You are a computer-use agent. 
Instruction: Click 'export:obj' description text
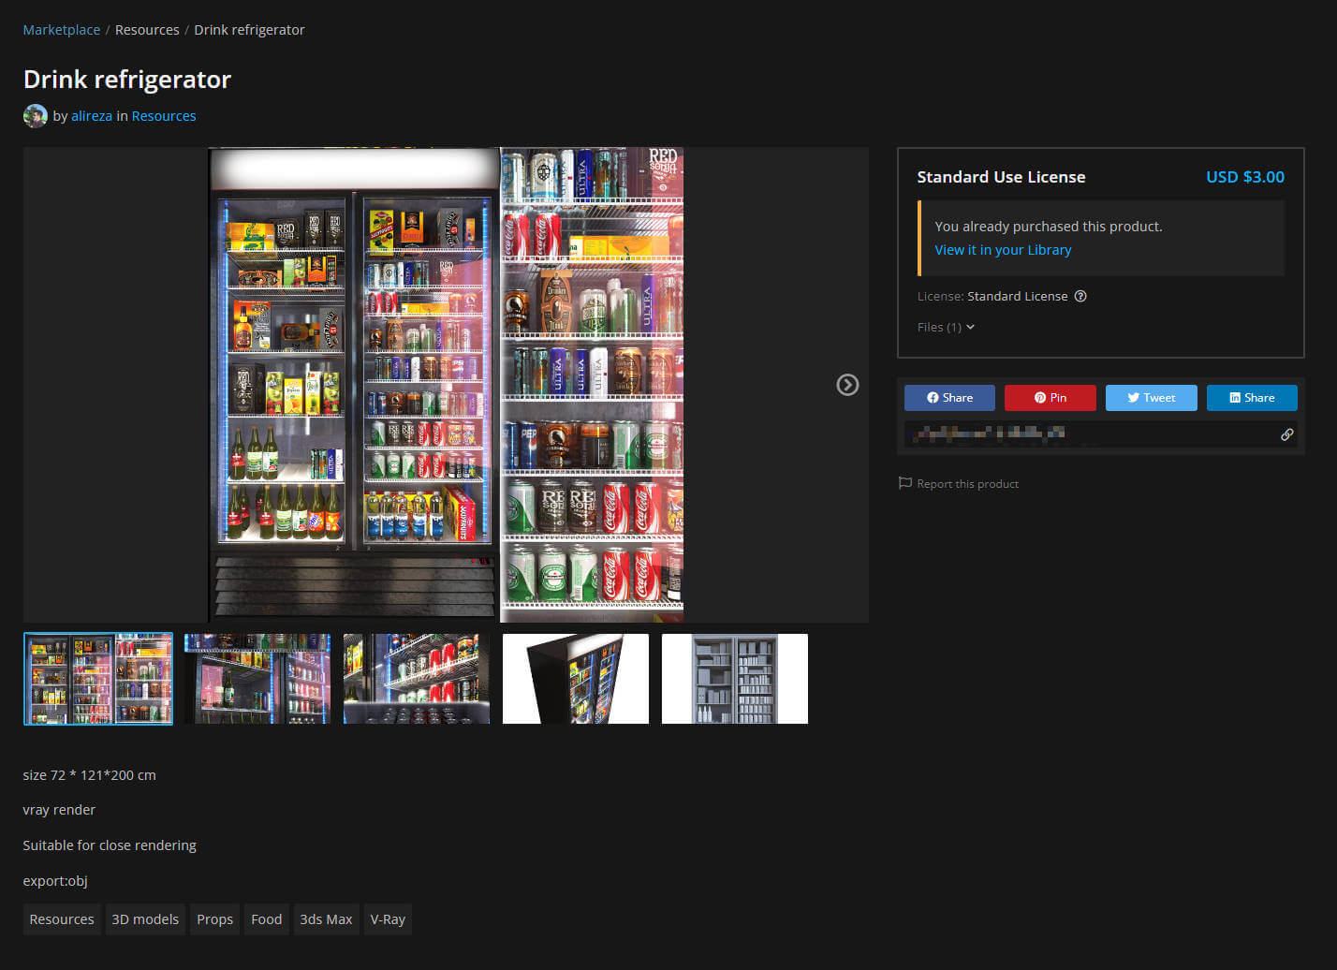pyautogui.click(x=55, y=881)
